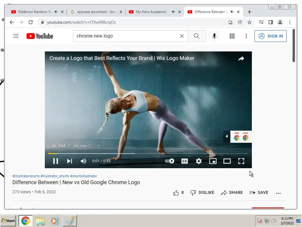Open Chrome from the taskbar
The width and height of the screenshot is (302, 227).
click(25, 220)
